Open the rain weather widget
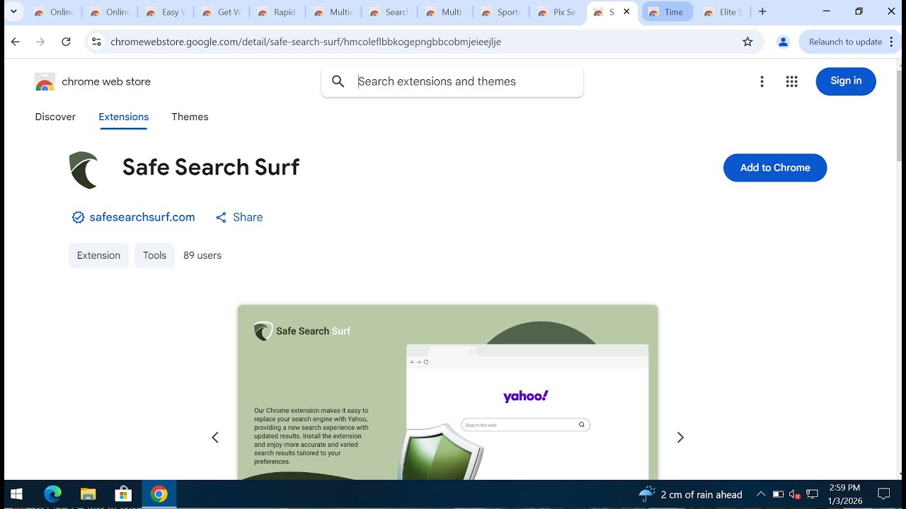This screenshot has width=906, height=509. (691, 494)
